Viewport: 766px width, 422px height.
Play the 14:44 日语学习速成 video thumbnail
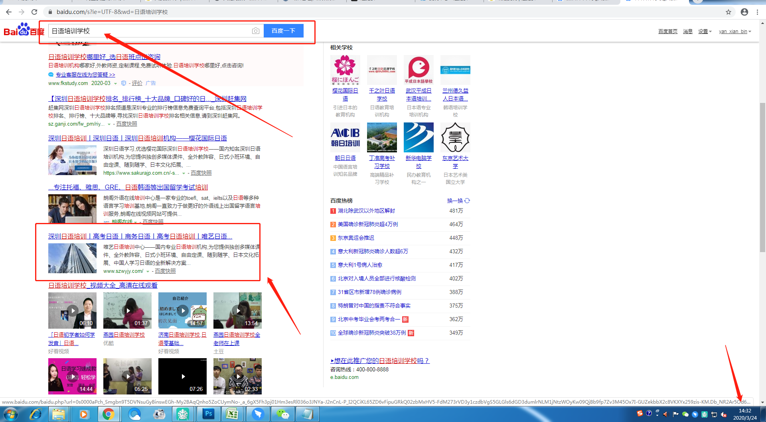[72, 376]
